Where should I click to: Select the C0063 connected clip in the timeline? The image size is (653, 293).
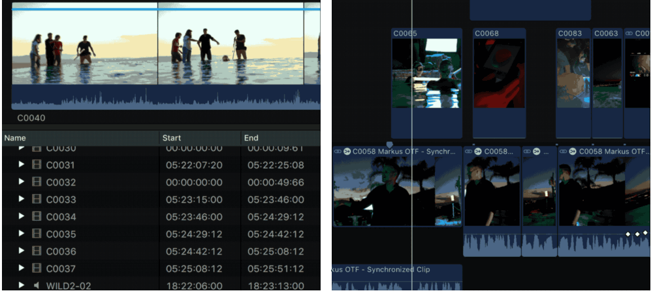click(x=607, y=83)
